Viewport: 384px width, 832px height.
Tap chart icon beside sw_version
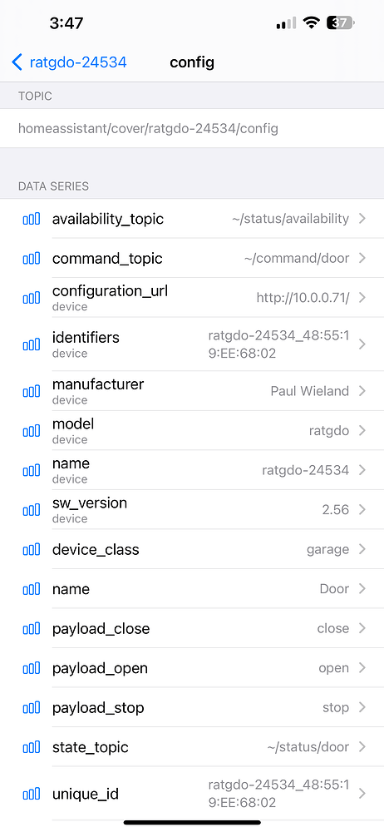(32, 510)
